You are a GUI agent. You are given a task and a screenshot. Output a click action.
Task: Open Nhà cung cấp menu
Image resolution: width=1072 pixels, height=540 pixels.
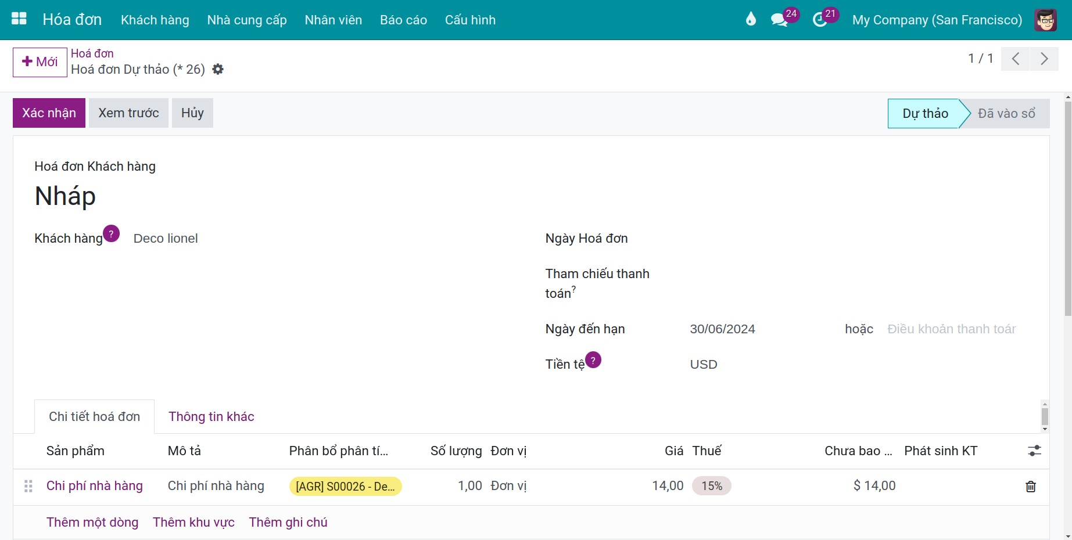tap(247, 20)
